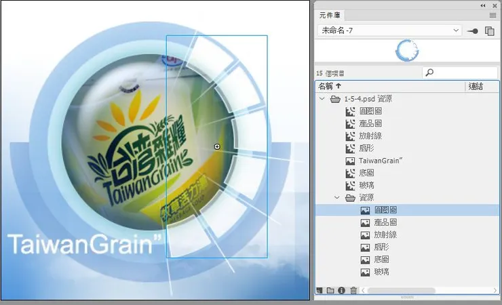The height and width of the screenshot is (305, 502).
Task: Click the library horizontal scrollbar
Action: [x=402, y=290]
